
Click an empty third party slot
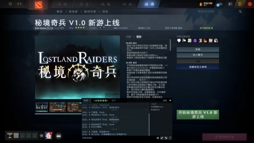[22, 135]
